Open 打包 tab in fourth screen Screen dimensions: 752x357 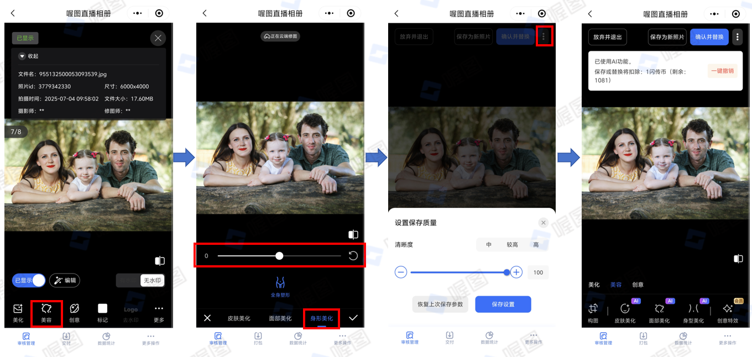(x=643, y=338)
